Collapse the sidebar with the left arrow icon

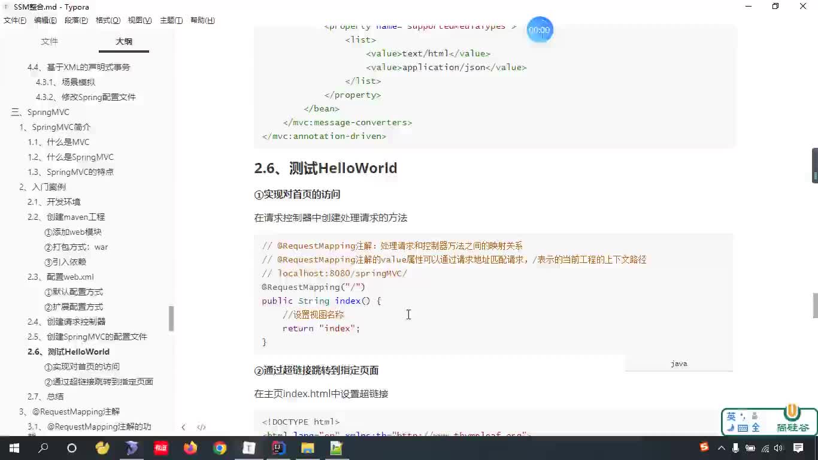[x=183, y=427]
